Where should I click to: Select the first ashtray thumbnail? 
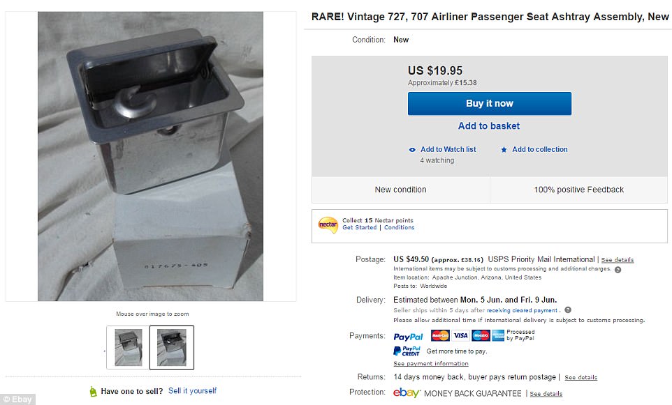(129, 347)
